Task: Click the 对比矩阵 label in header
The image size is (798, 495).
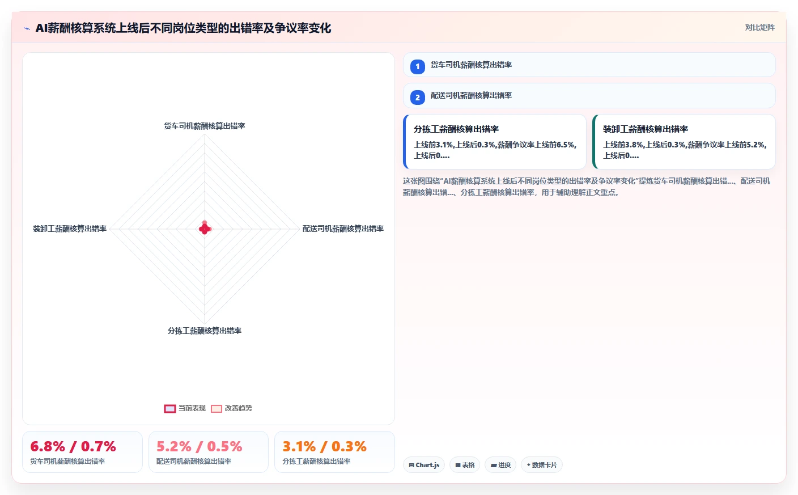Action: pyautogui.click(x=759, y=27)
